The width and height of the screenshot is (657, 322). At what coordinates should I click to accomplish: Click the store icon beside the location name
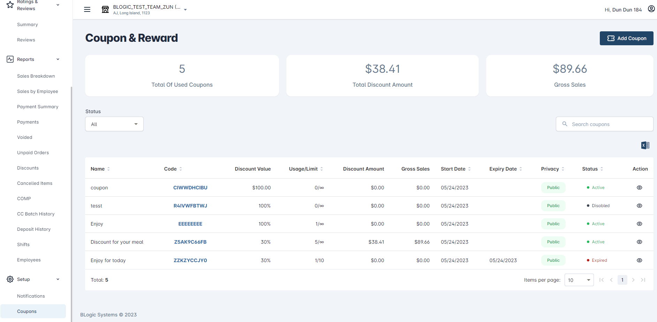click(105, 9)
